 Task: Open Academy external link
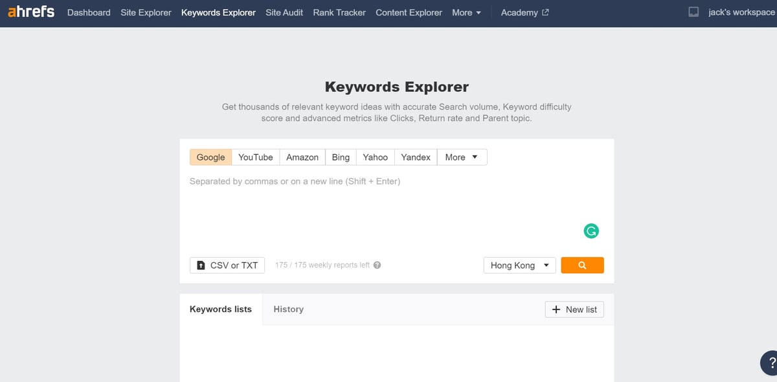tap(524, 12)
